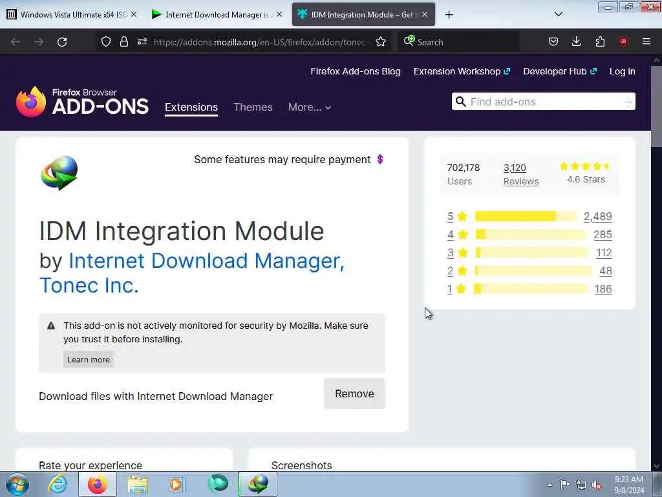Remove the IDM Integration Module add-on
This screenshot has height=497, width=662.
(x=355, y=393)
